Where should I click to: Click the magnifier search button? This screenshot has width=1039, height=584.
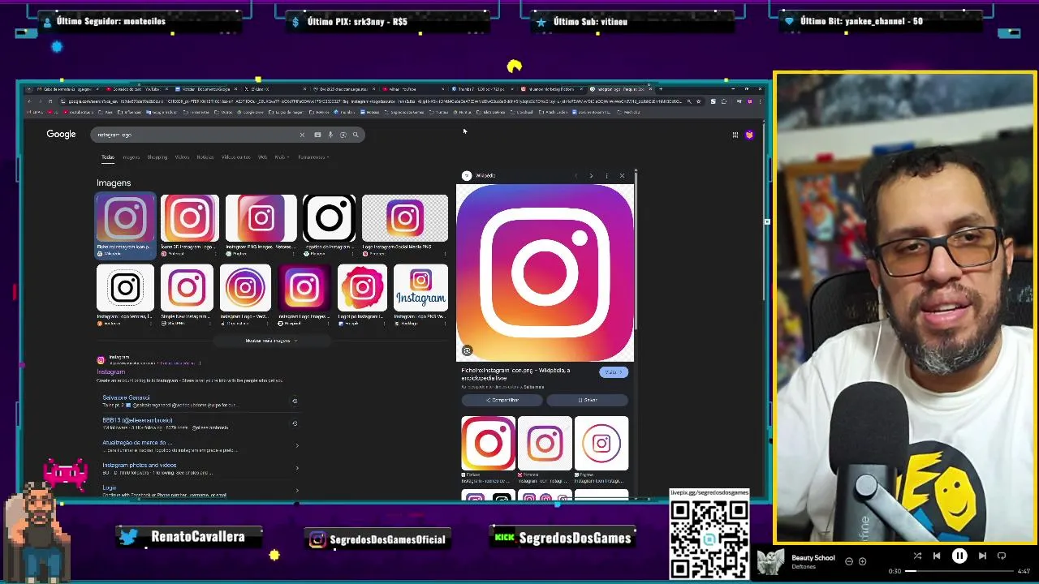coord(356,135)
